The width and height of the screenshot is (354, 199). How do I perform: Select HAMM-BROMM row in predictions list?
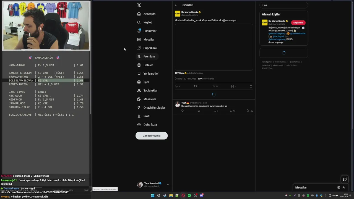tap(46, 65)
